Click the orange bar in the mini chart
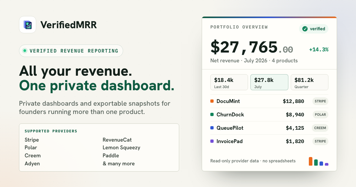Viewport: 356px width, 187px height. [311, 161]
